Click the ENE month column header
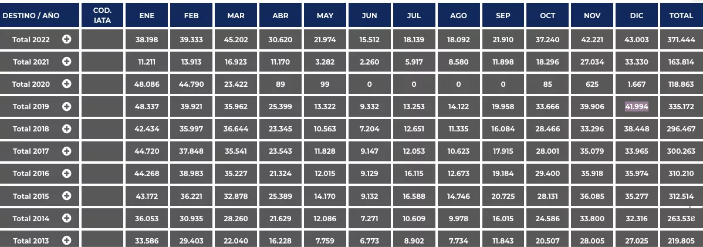The width and height of the screenshot is (703, 247). pos(147,16)
